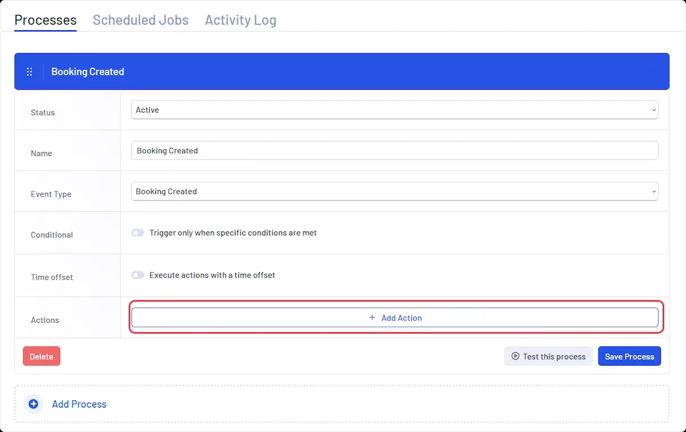Click the plus icon beside Add Process
Viewport: 686px width, 432px height.
click(34, 404)
